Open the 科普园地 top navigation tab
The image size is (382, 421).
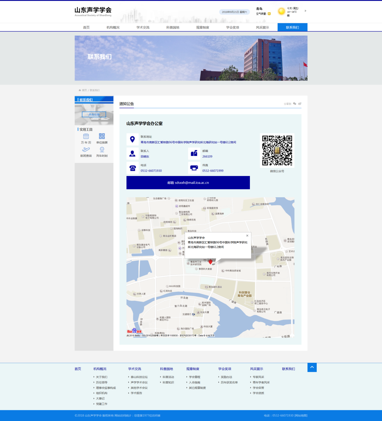click(173, 27)
